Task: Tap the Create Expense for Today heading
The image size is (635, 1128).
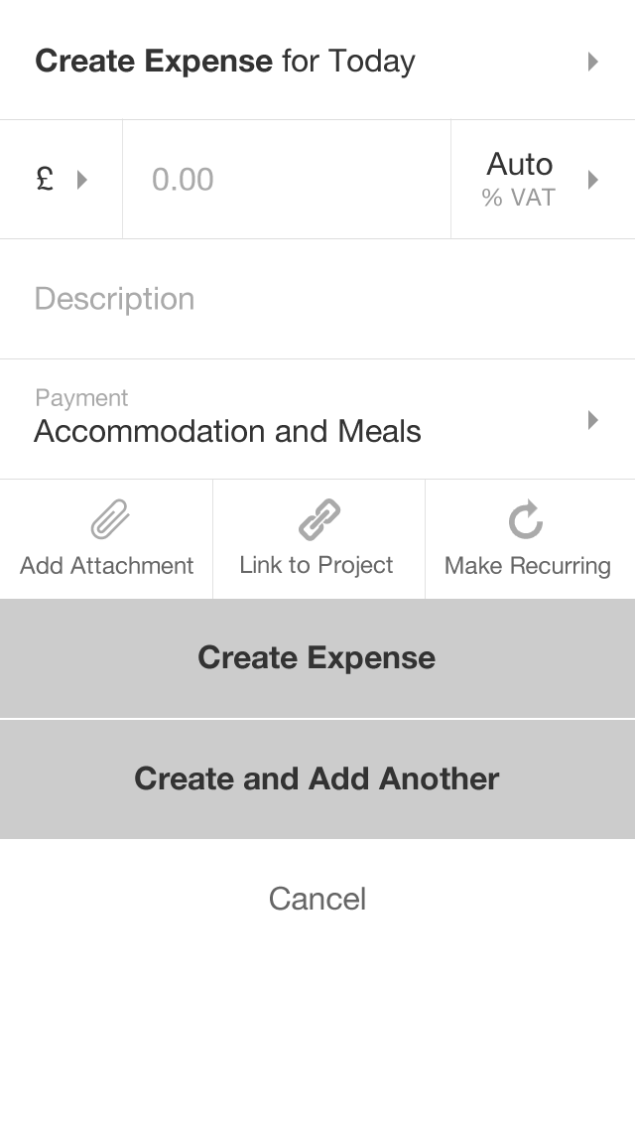Action: click(x=225, y=62)
